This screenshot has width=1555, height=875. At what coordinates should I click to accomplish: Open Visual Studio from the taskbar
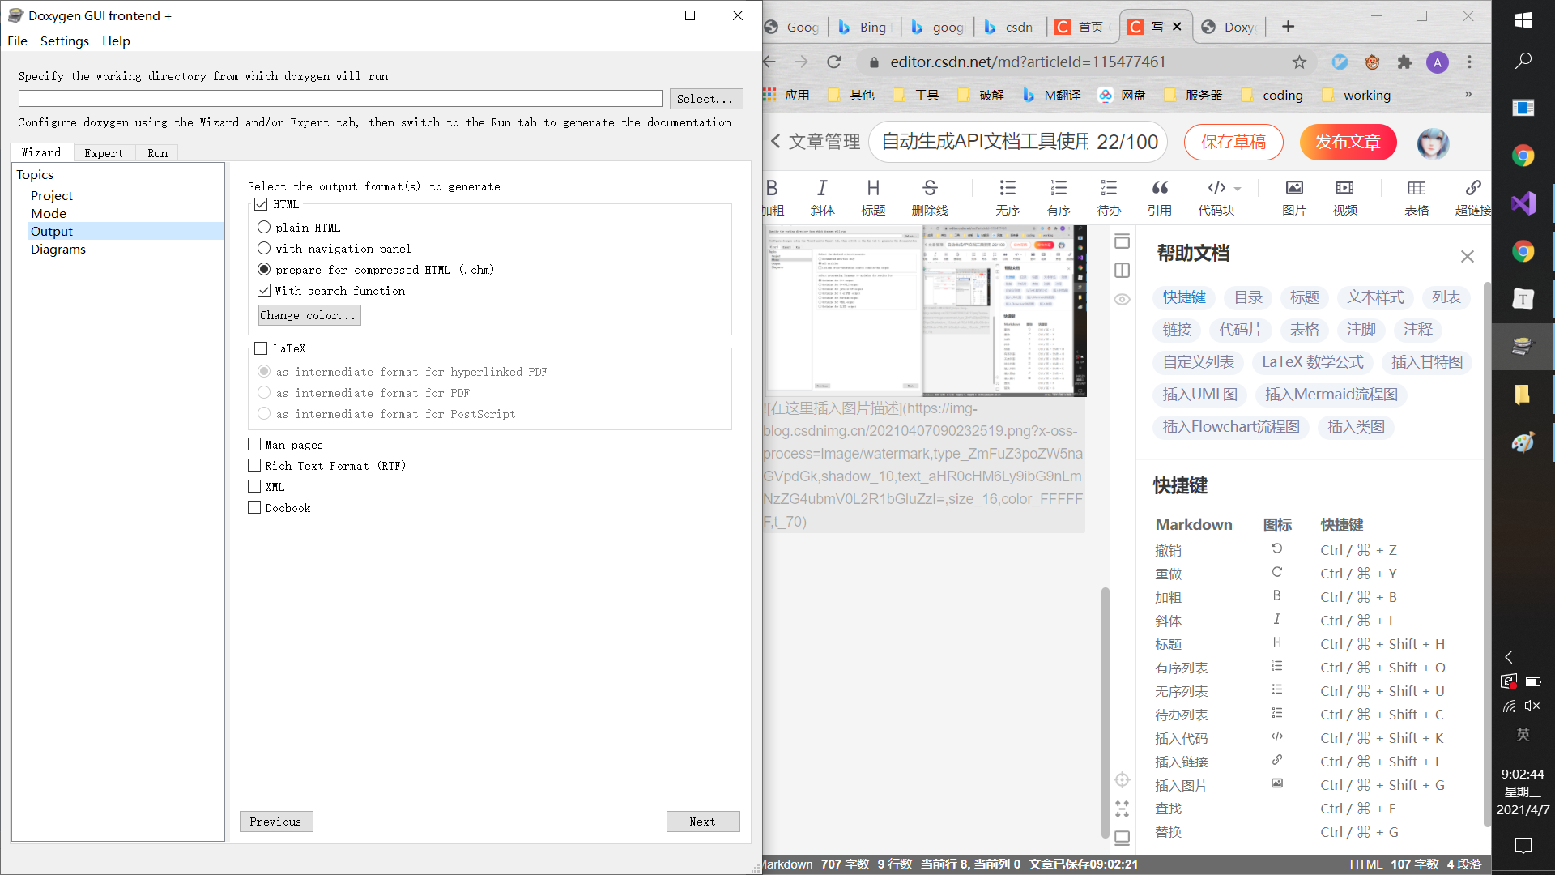click(1523, 203)
